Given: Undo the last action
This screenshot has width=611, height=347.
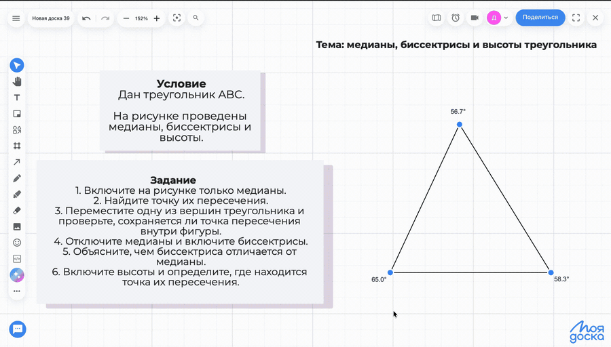Looking at the screenshot, I should (86, 18).
